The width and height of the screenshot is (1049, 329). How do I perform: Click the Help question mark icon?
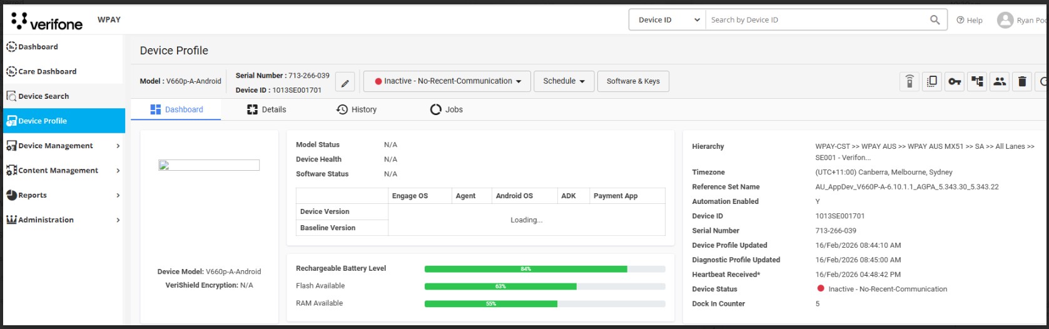(960, 20)
